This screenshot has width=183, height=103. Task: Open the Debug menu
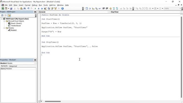pos(35,5)
